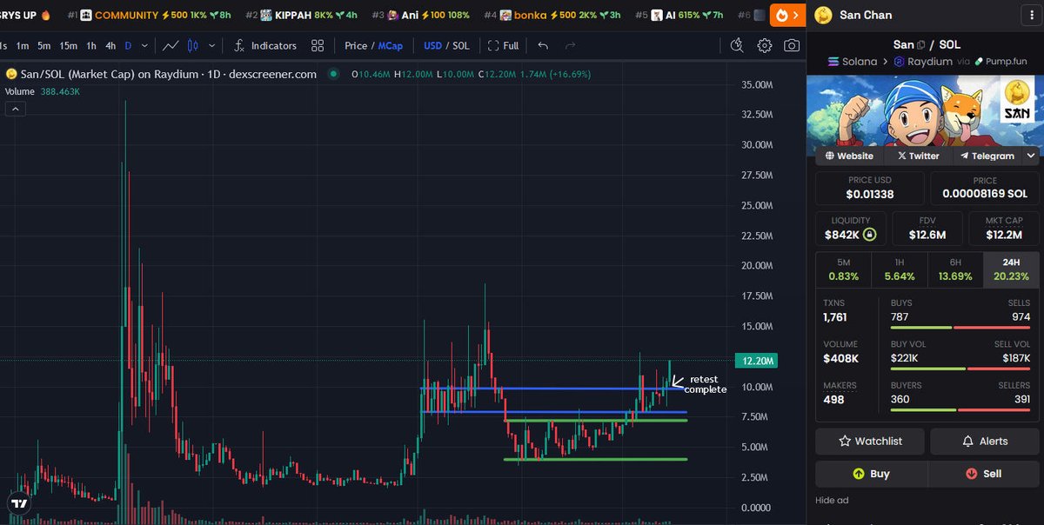This screenshot has width=1044, height=525.
Task: Click the Raydium DEX label
Action: click(x=924, y=62)
